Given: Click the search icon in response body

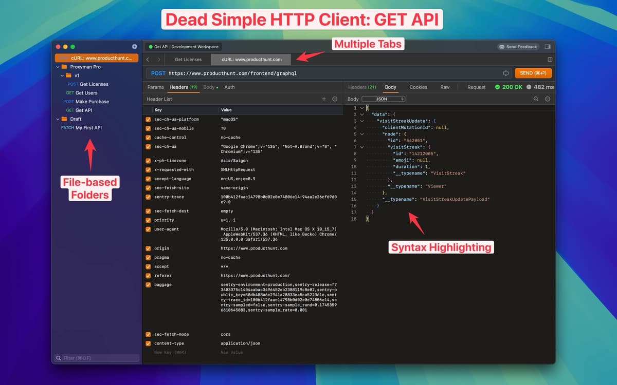Looking at the screenshot, I should tap(536, 99).
